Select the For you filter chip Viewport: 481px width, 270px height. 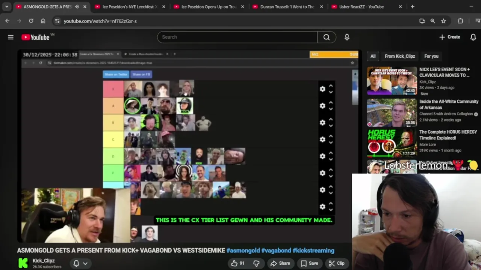tap(431, 56)
